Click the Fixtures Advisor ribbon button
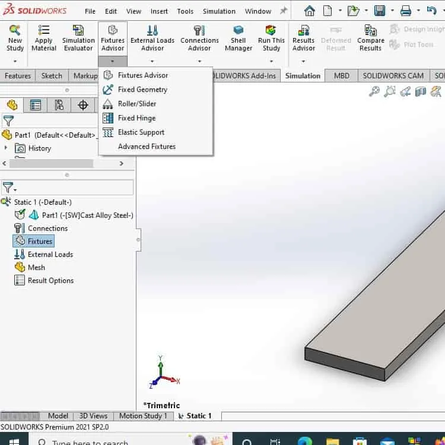445x445 pixels. point(113,38)
